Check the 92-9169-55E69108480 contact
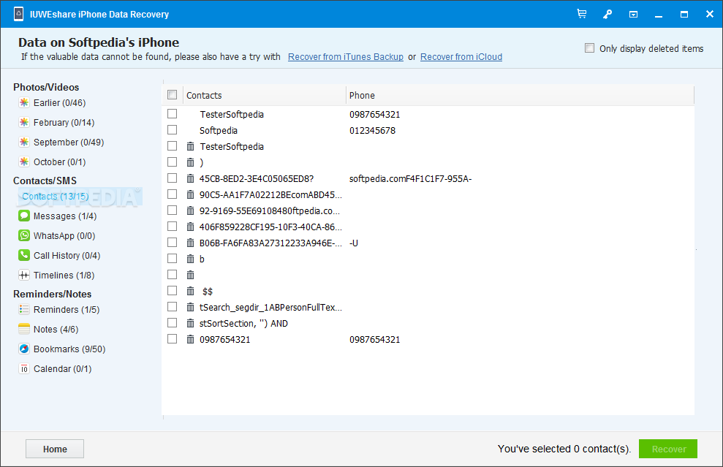 172,210
